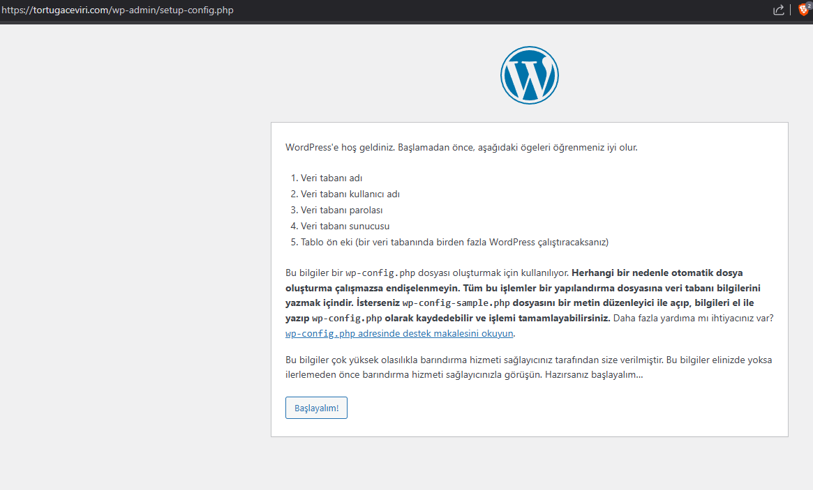The image size is (813, 490).
Task: Click the sentence "Hazırsanız başlayalım…"
Action: pos(594,374)
